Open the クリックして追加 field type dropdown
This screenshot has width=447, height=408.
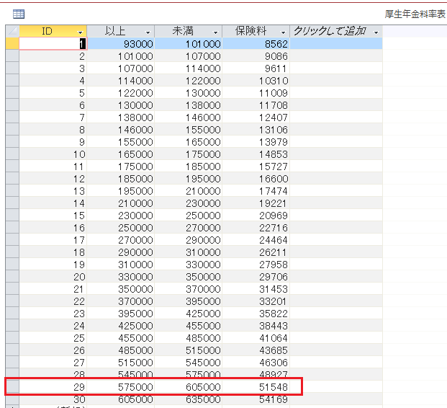[376, 32]
